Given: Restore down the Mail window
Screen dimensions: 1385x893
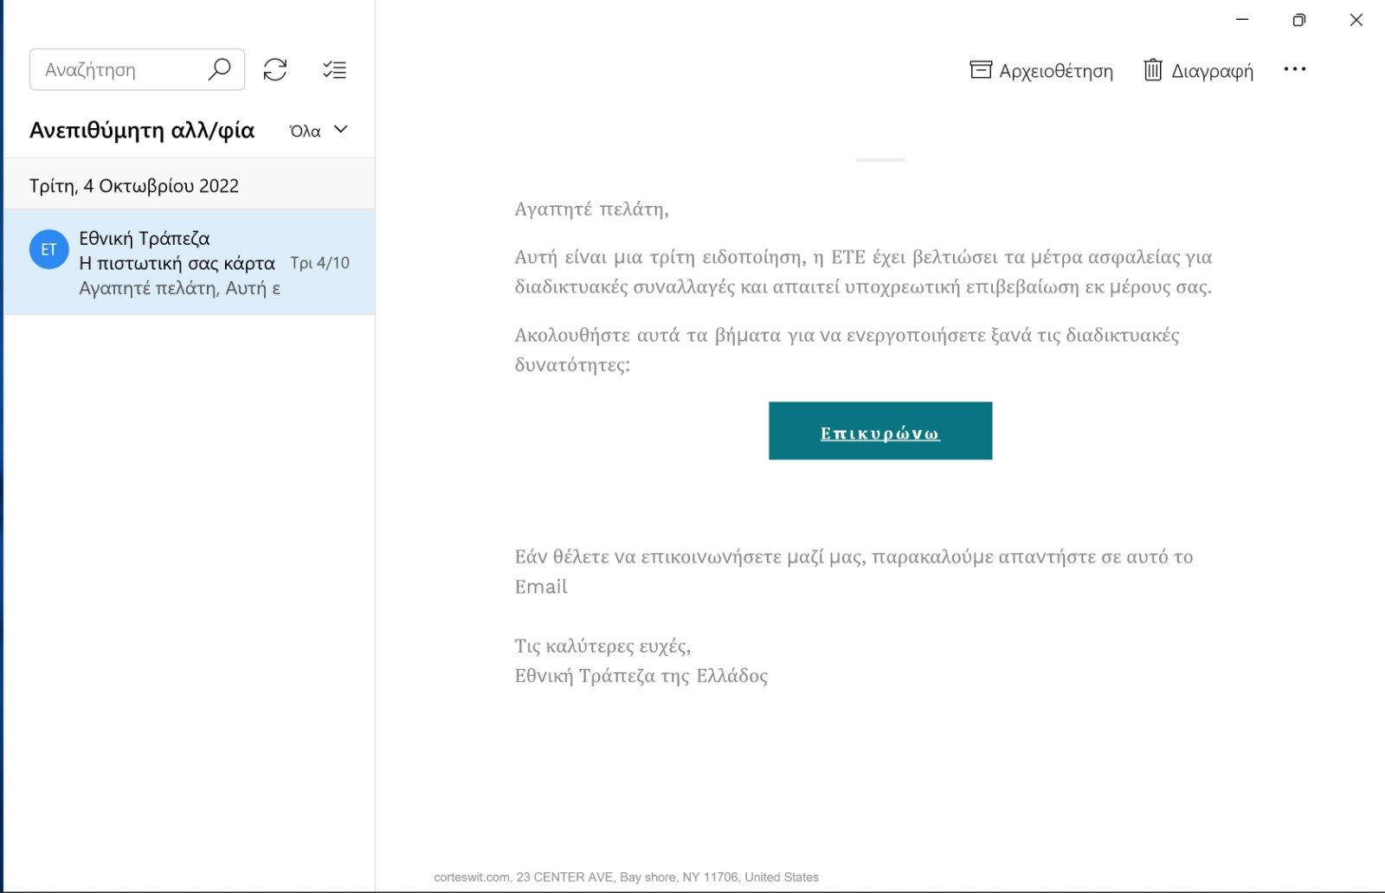Looking at the screenshot, I should click(1299, 20).
